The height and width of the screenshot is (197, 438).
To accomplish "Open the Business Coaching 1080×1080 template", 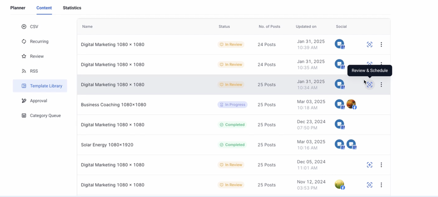I will pyautogui.click(x=113, y=105).
